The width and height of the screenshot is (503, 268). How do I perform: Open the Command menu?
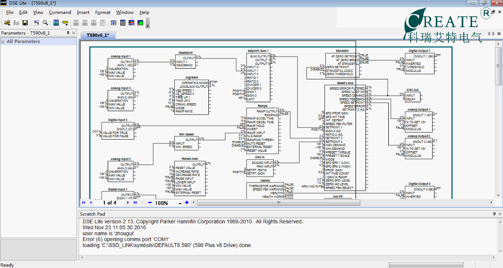(60, 12)
